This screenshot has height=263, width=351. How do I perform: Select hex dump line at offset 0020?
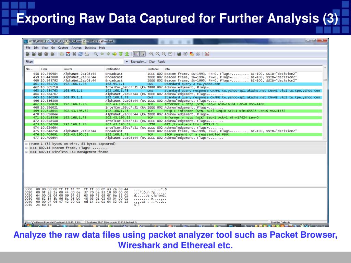coord(96,196)
